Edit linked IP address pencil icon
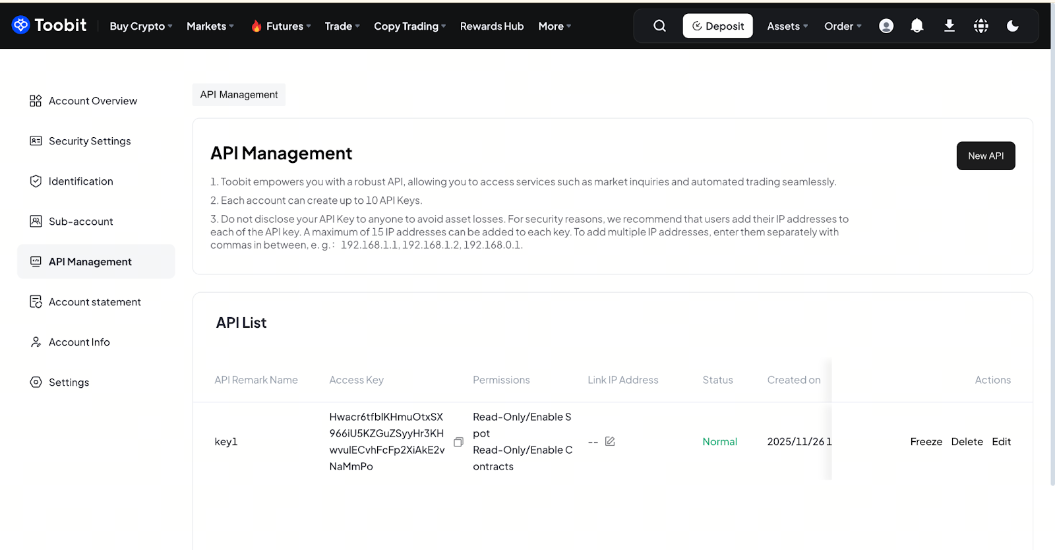The width and height of the screenshot is (1055, 550). click(610, 441)
